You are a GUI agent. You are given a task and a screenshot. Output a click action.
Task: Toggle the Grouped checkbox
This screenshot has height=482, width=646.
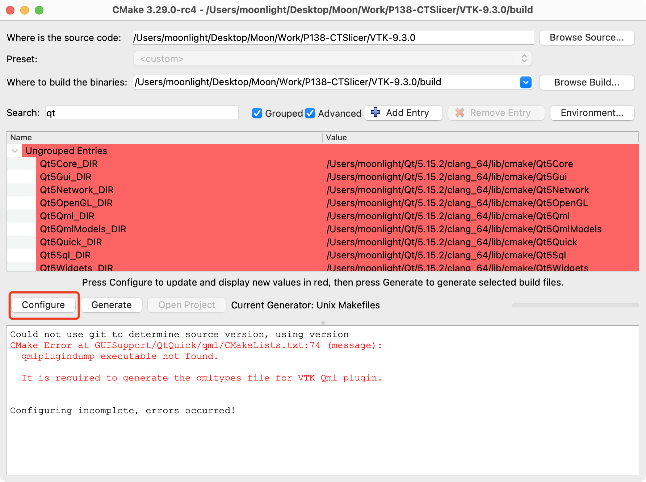click(257, 113)
